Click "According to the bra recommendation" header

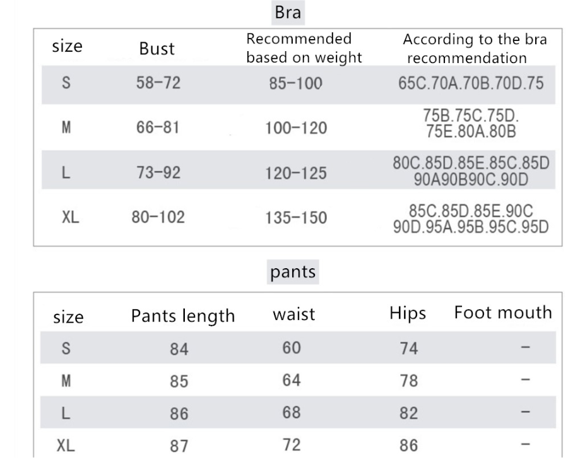(476, 49)
